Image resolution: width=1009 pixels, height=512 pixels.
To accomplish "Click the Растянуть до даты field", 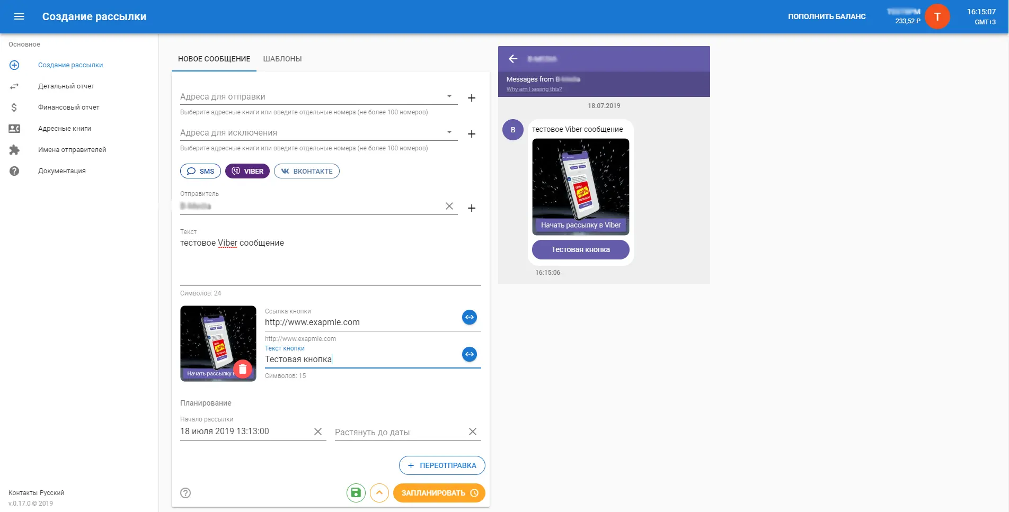I will pyautogui.click(x=392, y=432).
